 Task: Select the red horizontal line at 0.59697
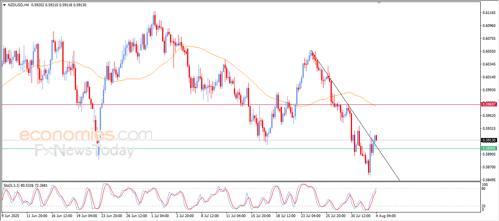241,104
